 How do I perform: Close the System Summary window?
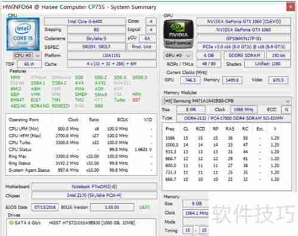(290, 7)
